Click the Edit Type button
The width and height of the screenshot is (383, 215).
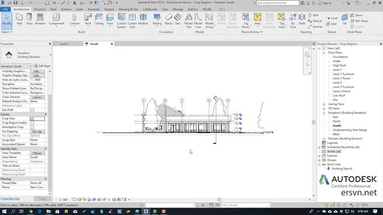(x=42, y=66)
